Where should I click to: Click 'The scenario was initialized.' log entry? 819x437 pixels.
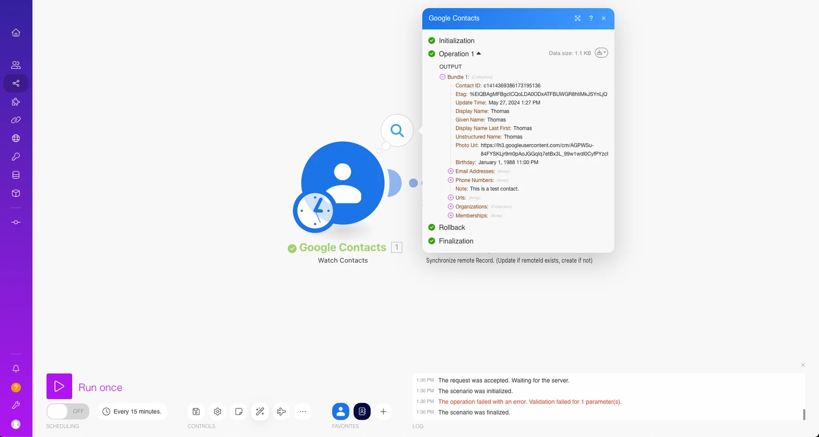click(476, 392)
